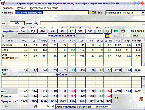The image size is (145, 110).
Task: Sort by the Корм column header
Action: (x=10, y=40)
